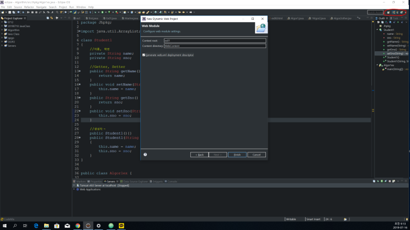Viewport: 410px width, 230px height.
Task: Click the Content directory input field
Action: tap(215, 46)
